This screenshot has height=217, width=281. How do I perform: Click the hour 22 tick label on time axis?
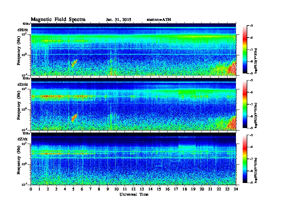219,189
